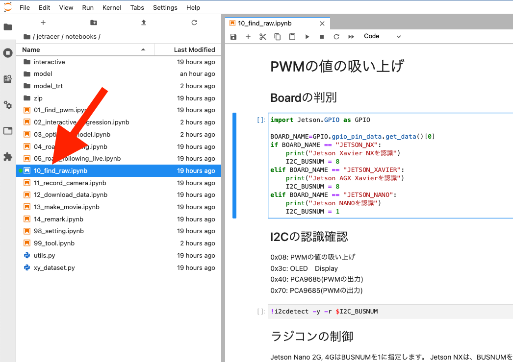
Task: Select the model_trt folder
Action: (x=119, y=86)
